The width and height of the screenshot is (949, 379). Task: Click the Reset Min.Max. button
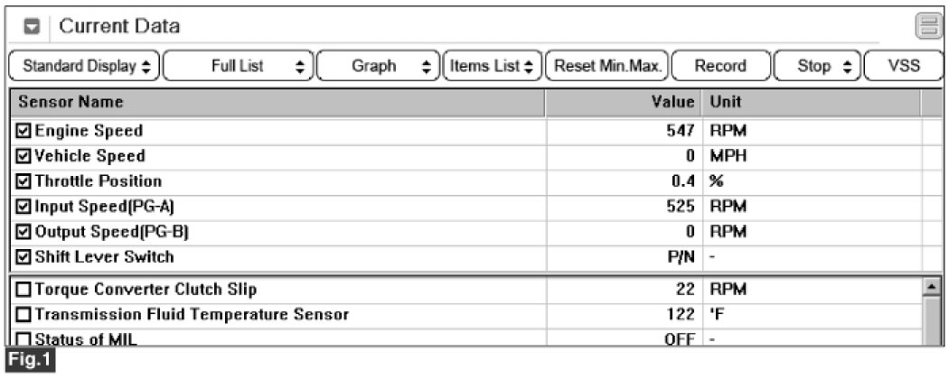[x=607, y=66]
